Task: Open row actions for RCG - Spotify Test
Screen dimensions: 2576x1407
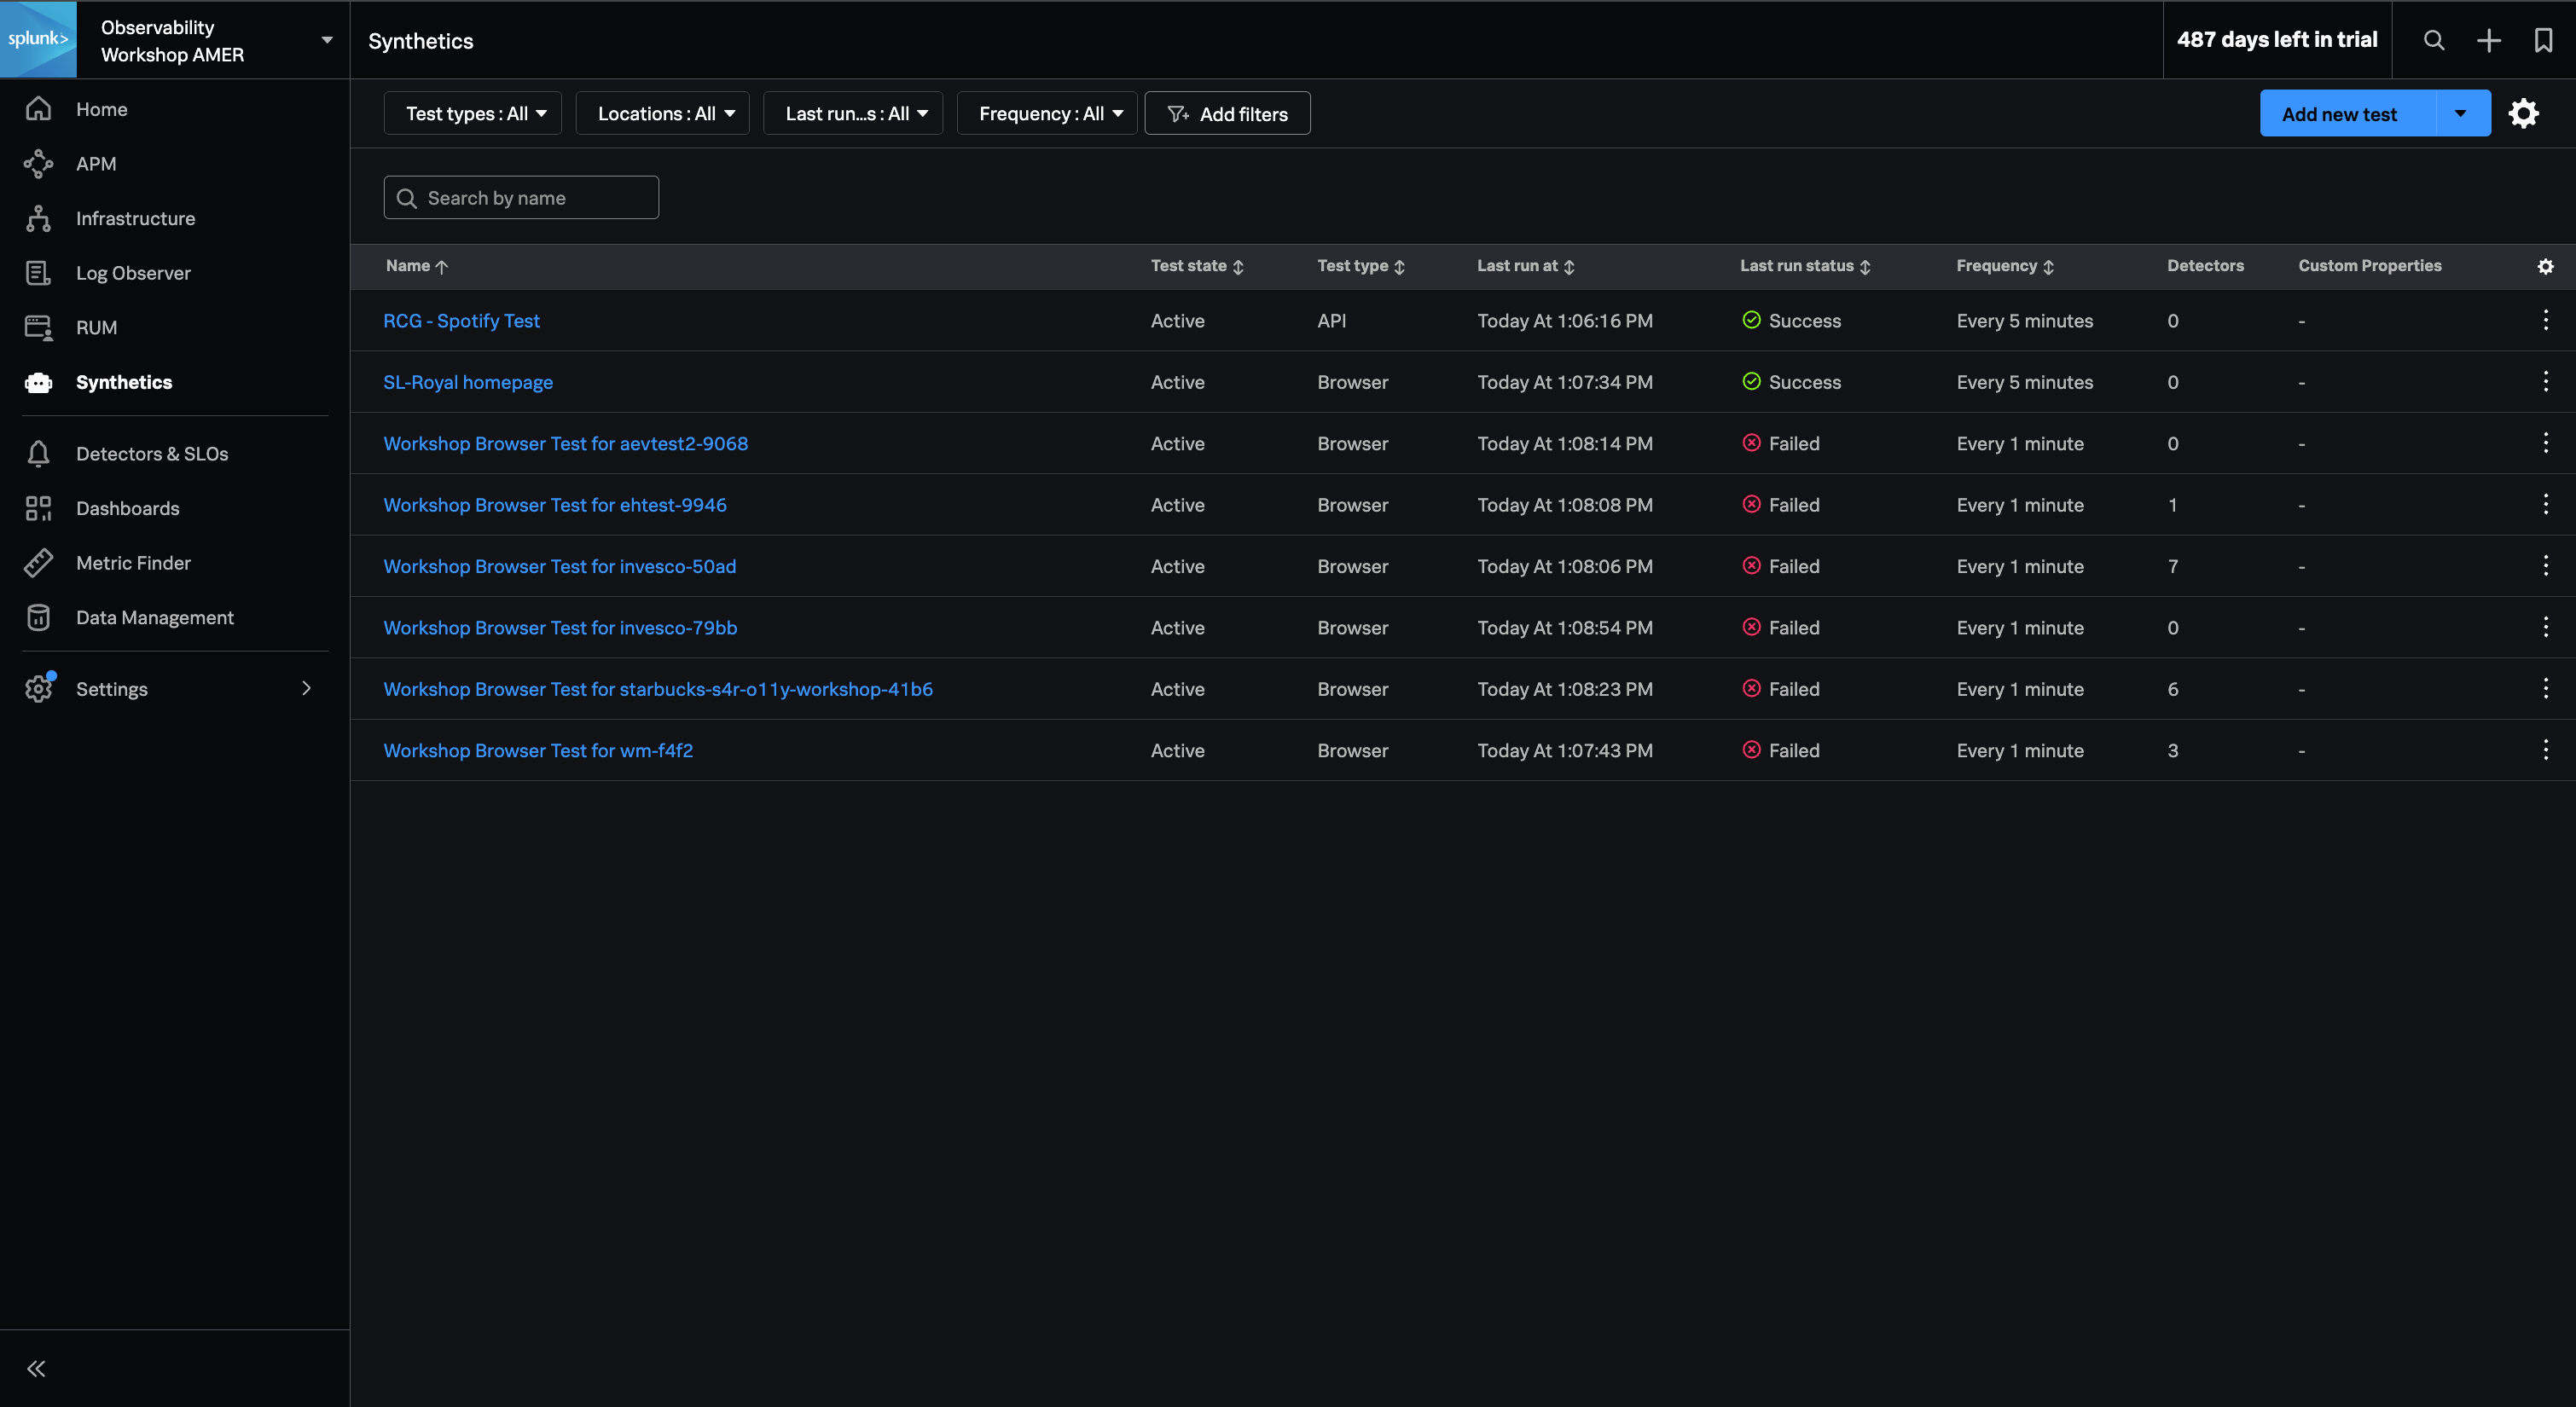Action: point(2546,321)
